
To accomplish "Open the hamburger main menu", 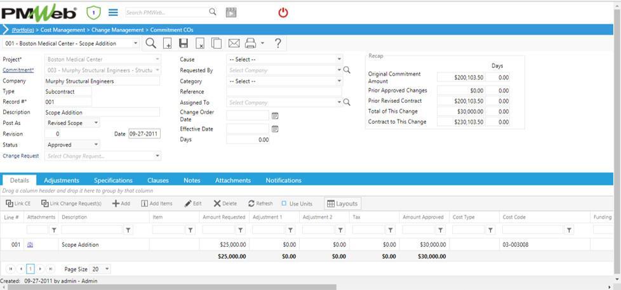I will point(113,13).
